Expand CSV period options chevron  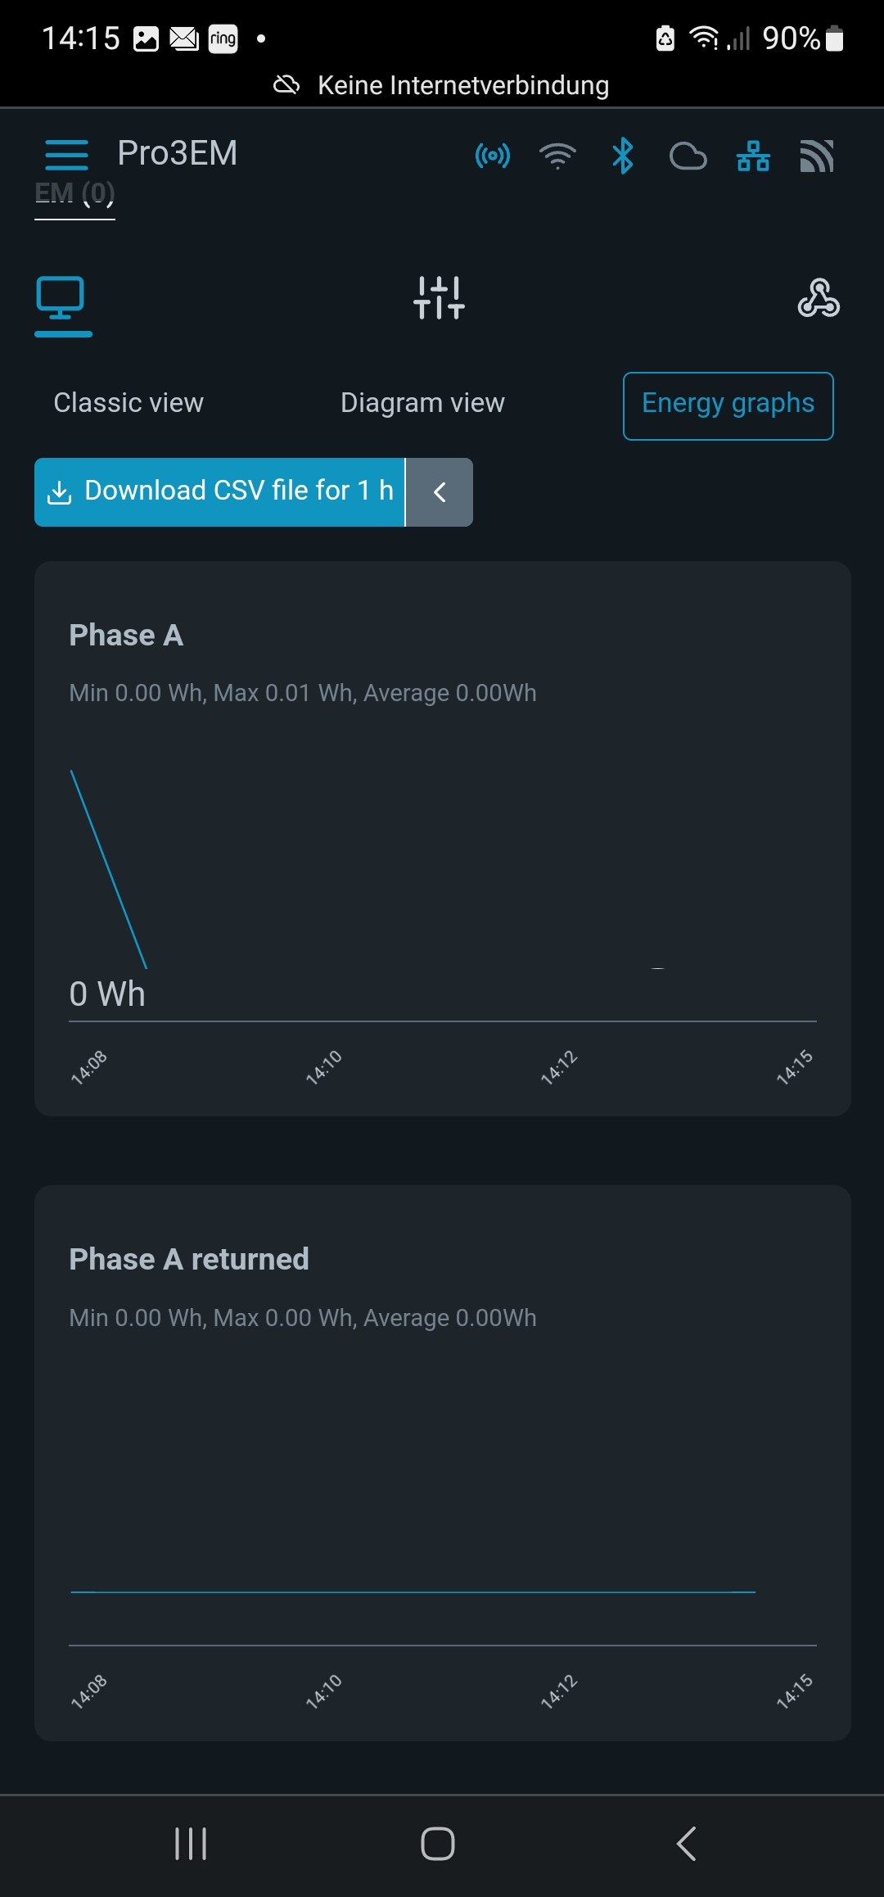pos(440,492)
